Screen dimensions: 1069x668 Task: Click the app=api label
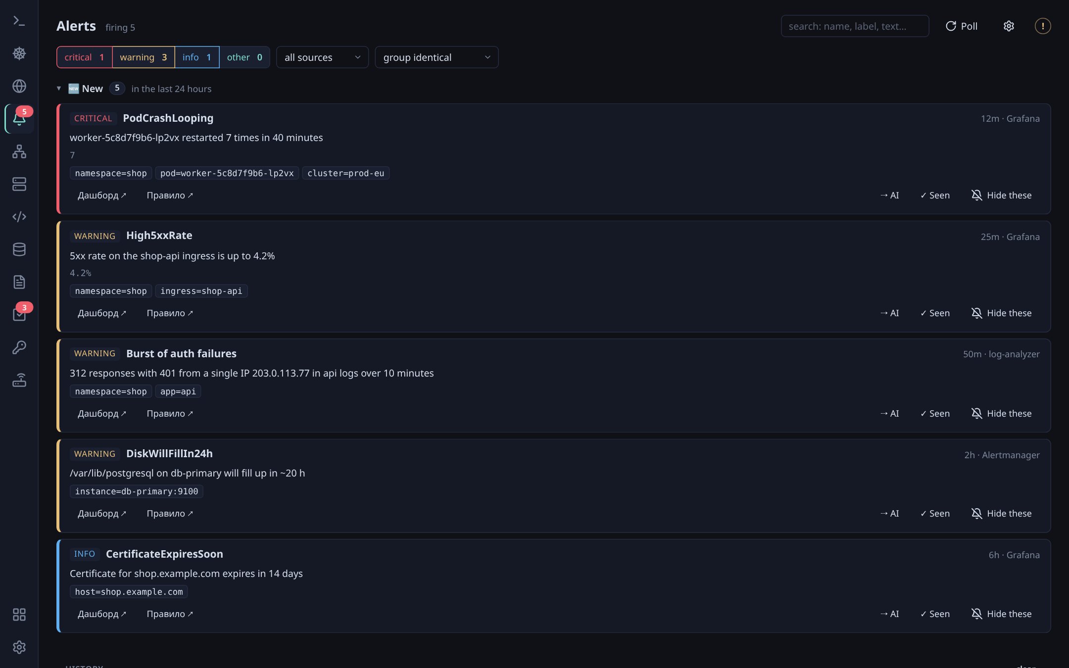click(x=178, y=391)
